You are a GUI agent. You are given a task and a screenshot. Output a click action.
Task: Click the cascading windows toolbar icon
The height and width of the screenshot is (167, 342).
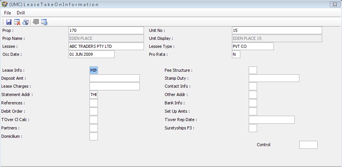tap(44, 22)
